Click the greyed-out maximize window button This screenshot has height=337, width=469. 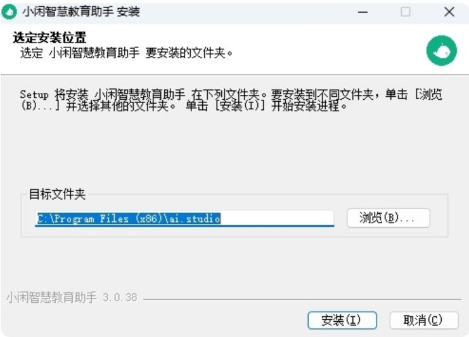click(405, 12)
